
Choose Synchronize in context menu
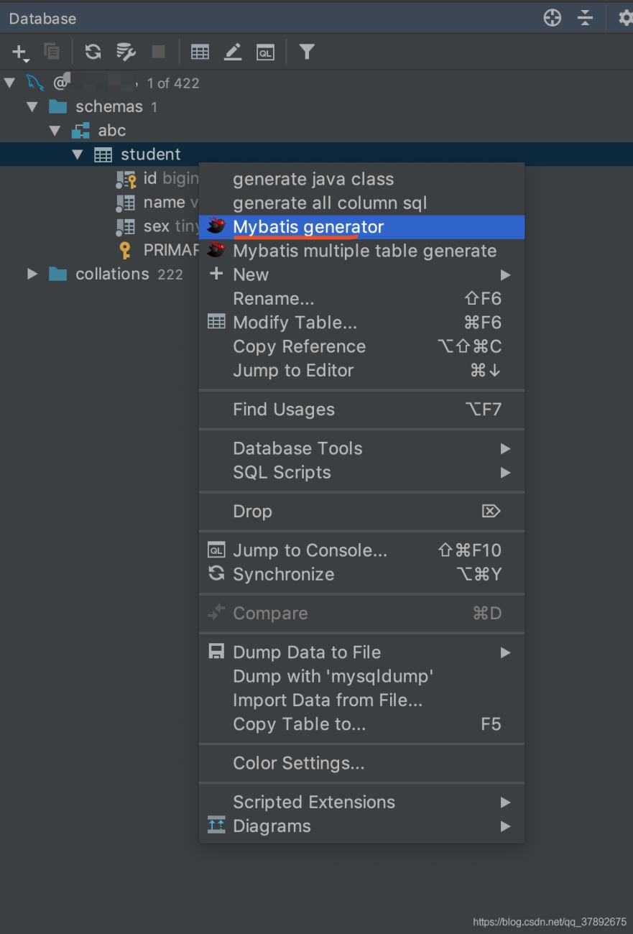[361, 574]
